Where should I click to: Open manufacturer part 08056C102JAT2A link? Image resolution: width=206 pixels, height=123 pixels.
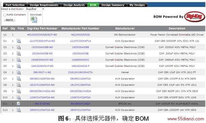80,79
